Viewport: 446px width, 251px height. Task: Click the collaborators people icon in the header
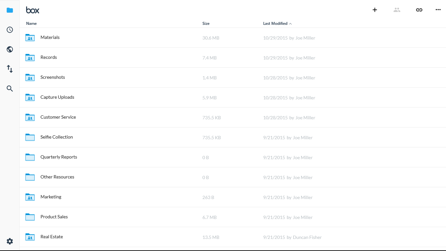click(x=397, y=10)
